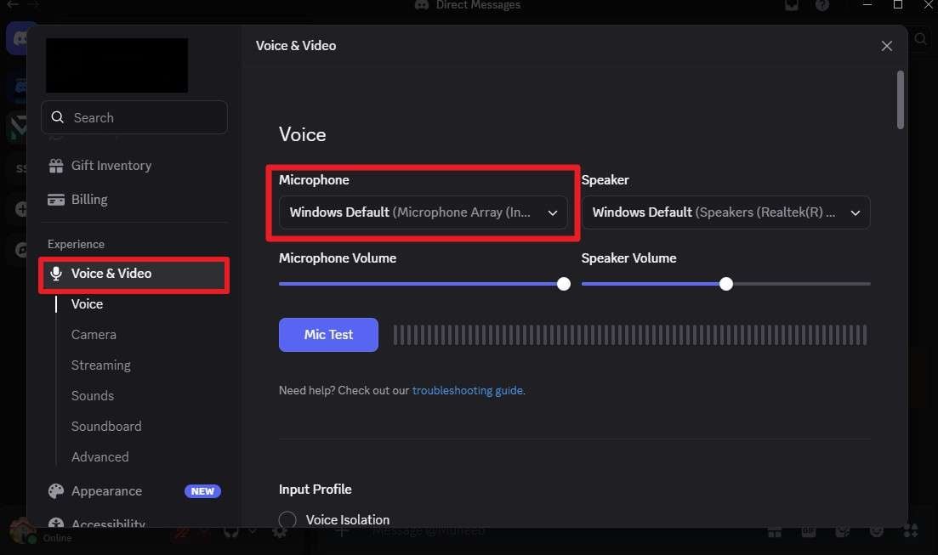Open the help question mark icon
This screenshot has height=555, width=938.
tap(822, 5)
